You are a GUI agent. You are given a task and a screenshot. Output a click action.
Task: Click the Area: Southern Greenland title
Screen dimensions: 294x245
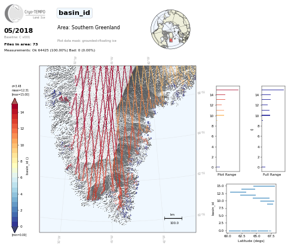[88, 27]
